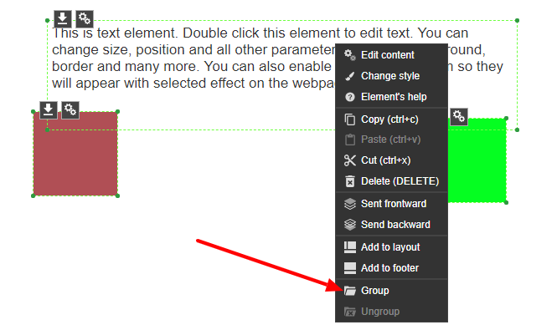557x330 pixels.
Task: Click the trash icon beside Delete
Action: 350,181
